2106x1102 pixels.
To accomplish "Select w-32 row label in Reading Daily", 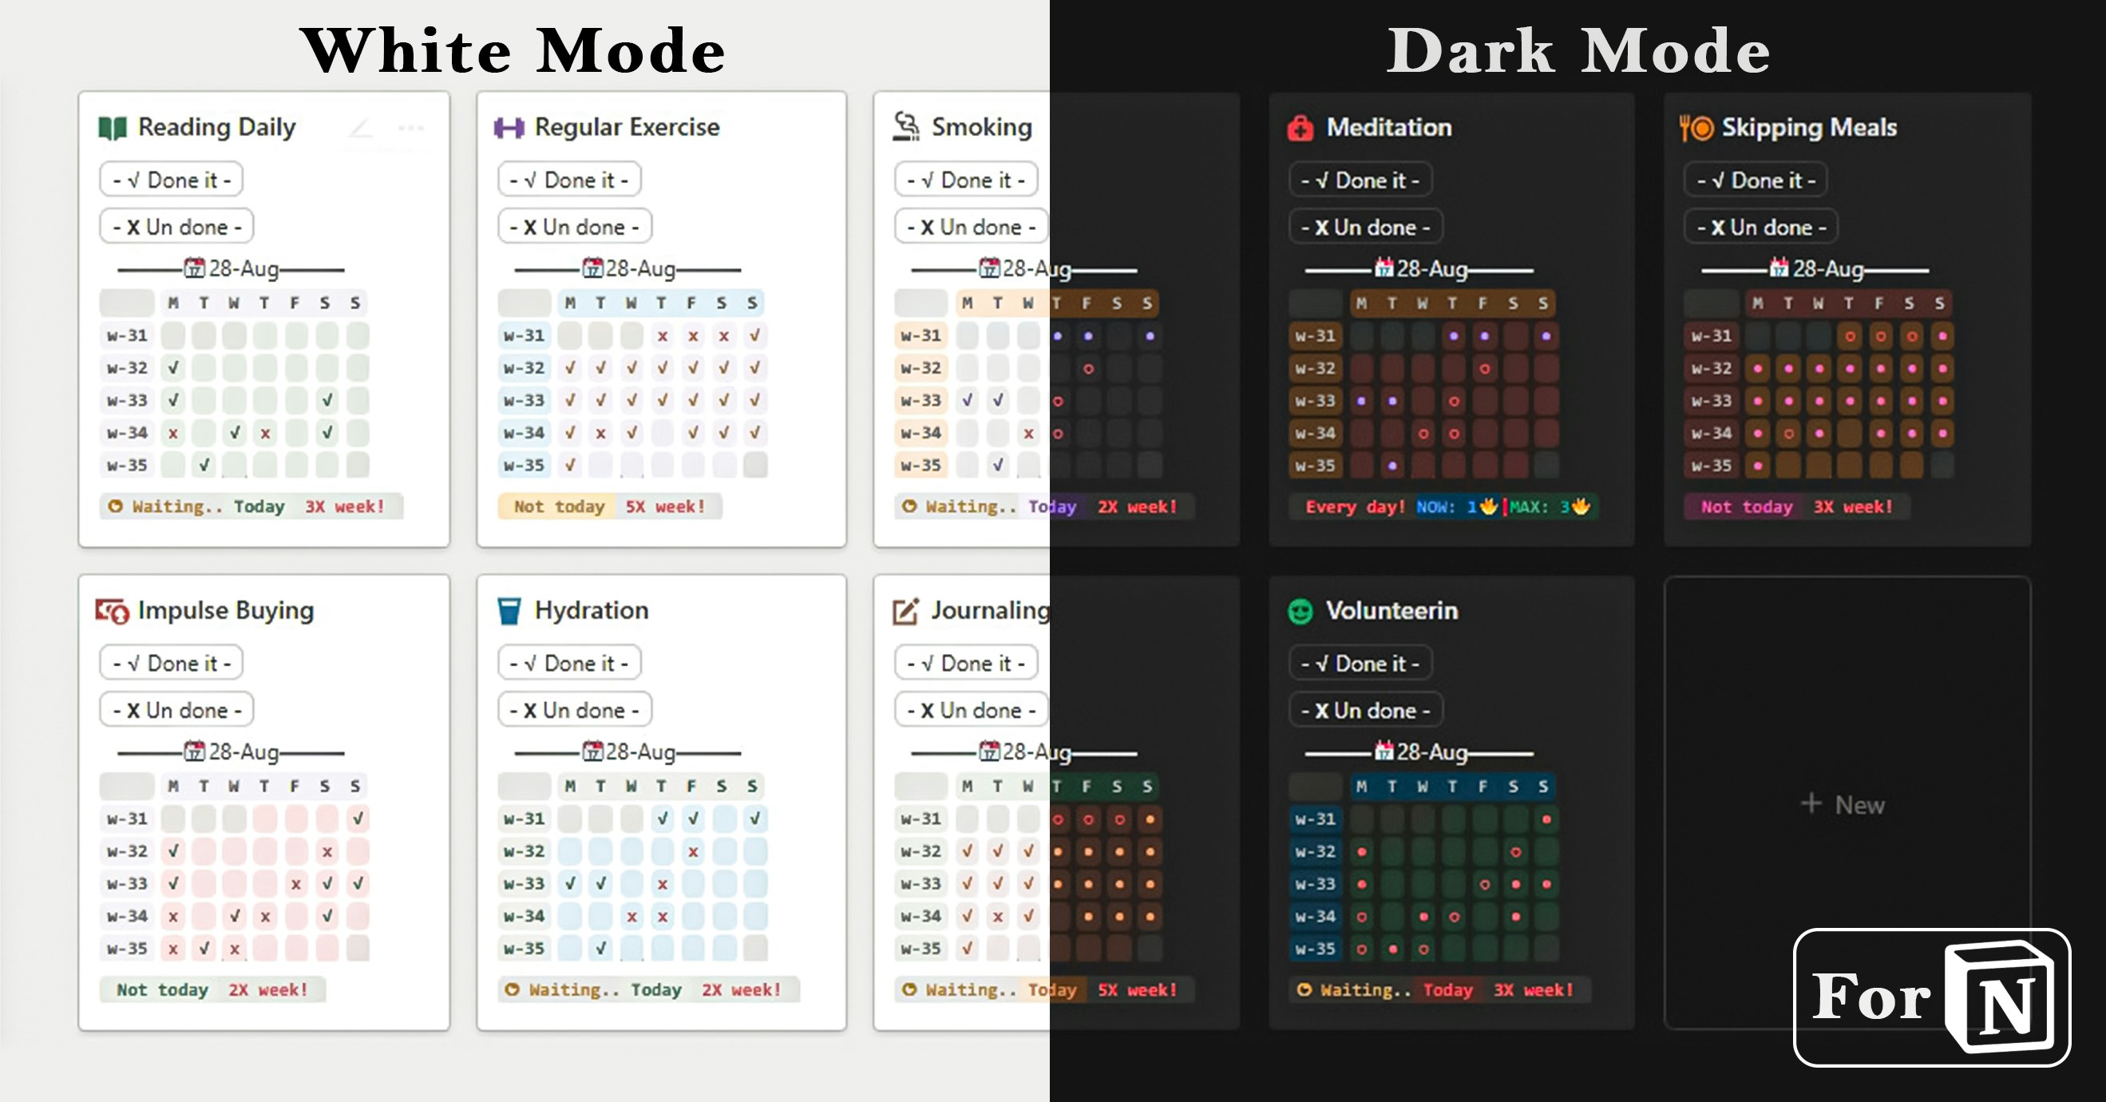I will (x=127, y=368).
